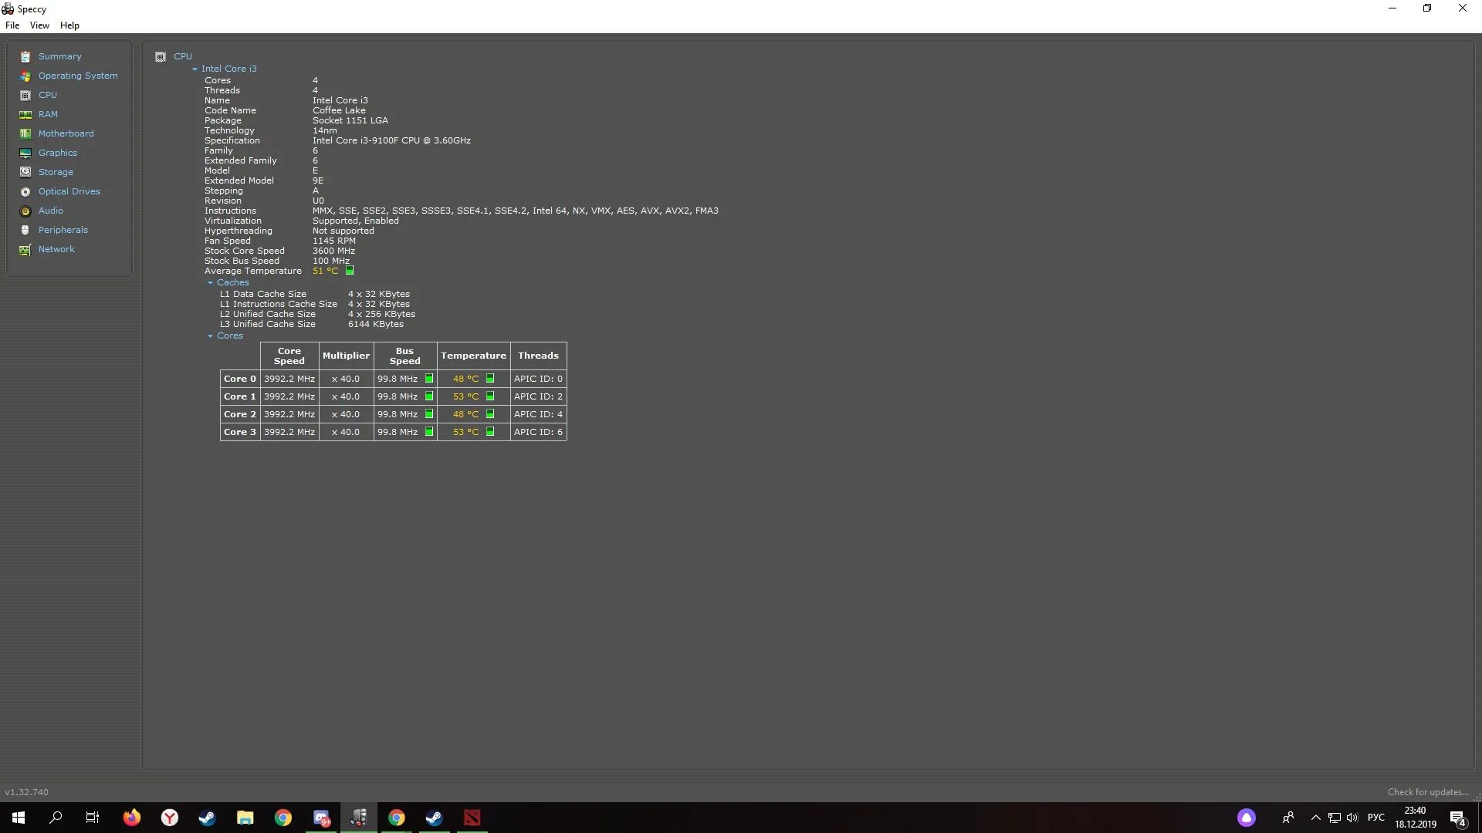Toggle Core 0 temperature tray indicator
Image resolution: width=1482 pixels, height=833 pixels.
coord(490,379)
